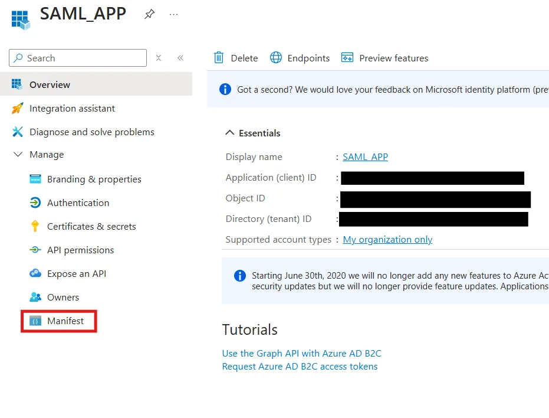
Task: Pin SAML_APP to dashboard
Action: point(149,14)
